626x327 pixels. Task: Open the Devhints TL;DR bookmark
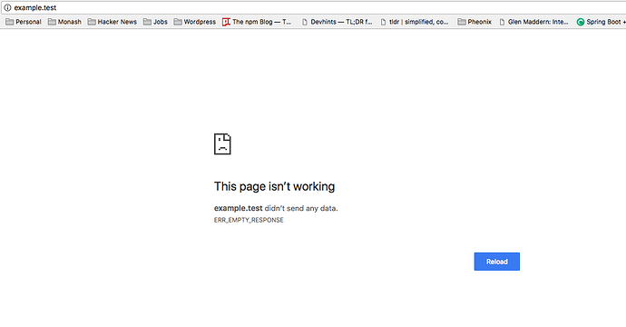(337, 22)
